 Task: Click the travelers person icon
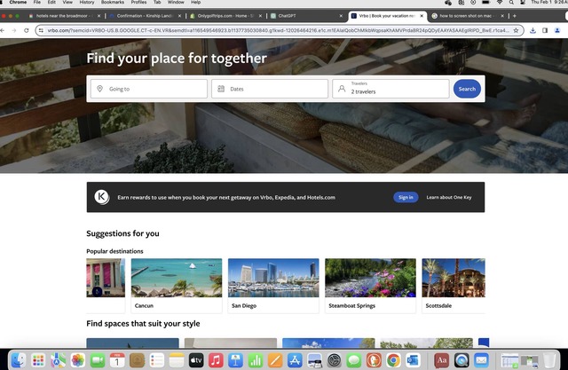pos(342,89)
